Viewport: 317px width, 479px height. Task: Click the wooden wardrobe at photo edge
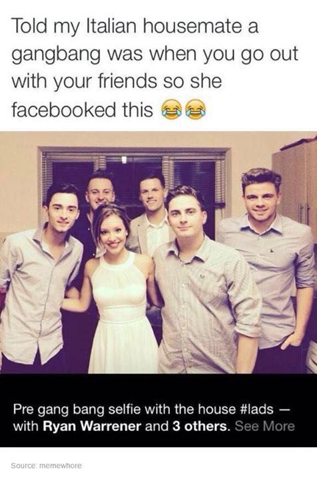click(296, 184)
